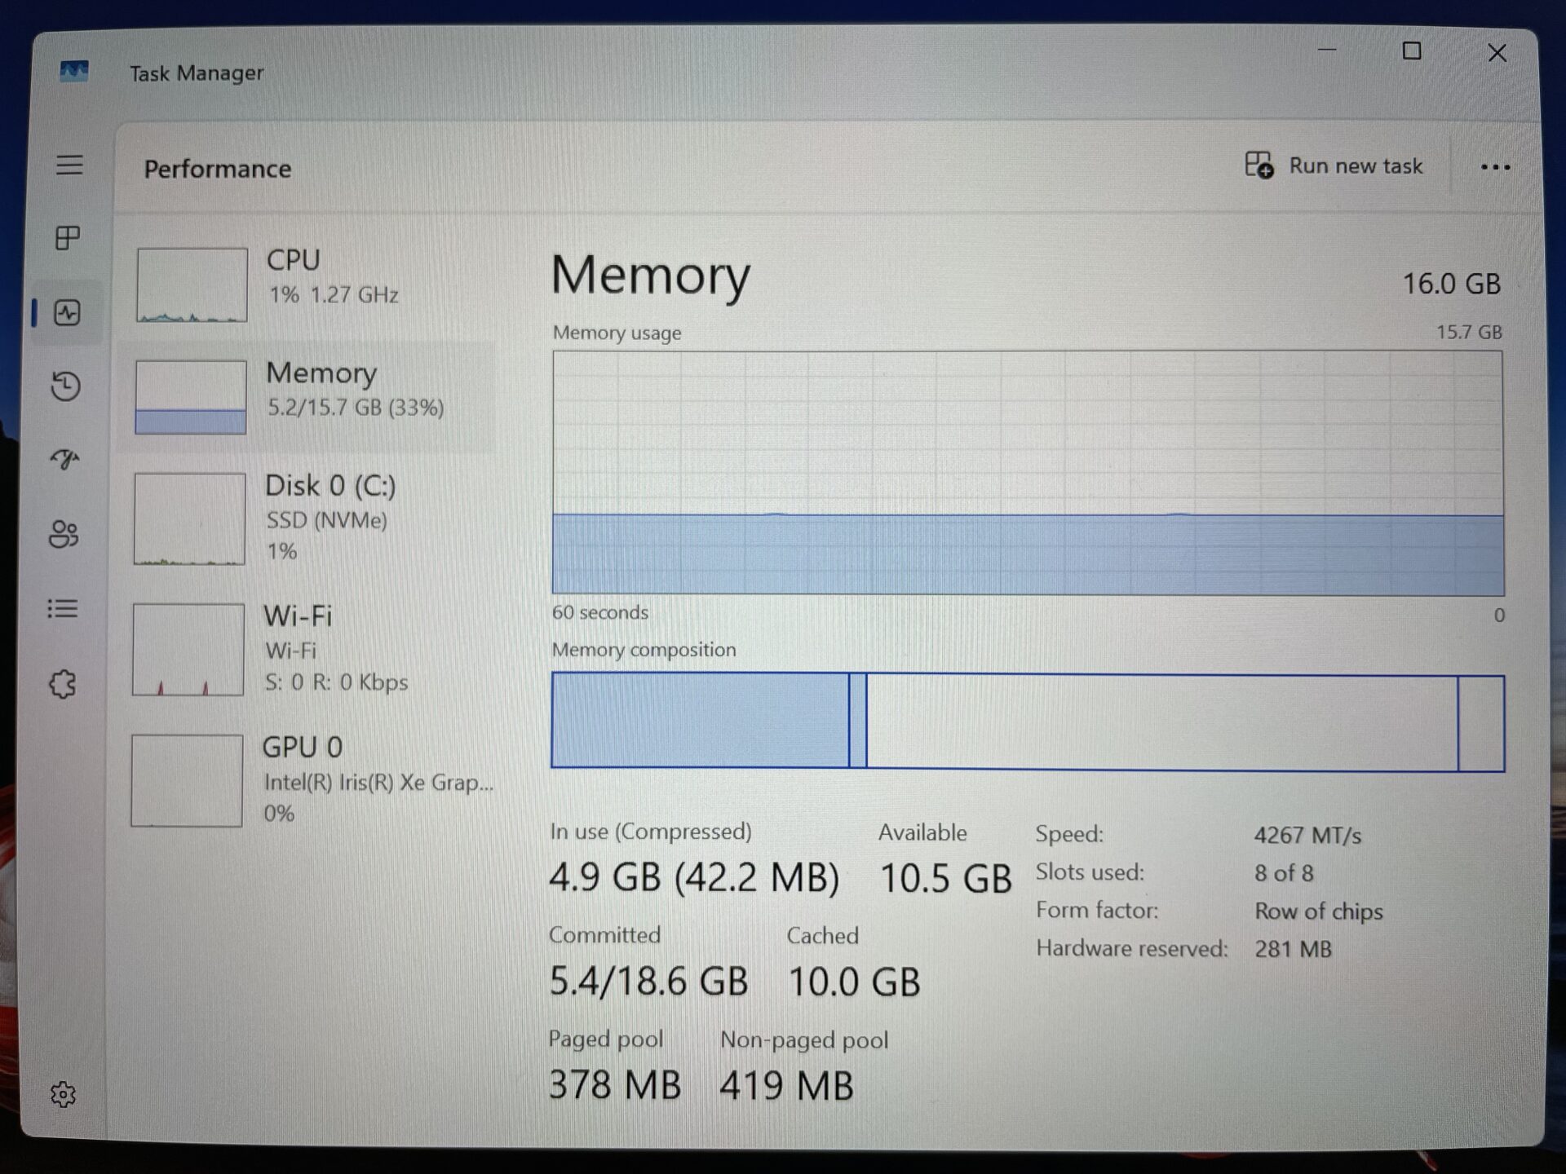Open the Services page icon
Viewport: 1566px width, 1174px height.
coord(63,684)
